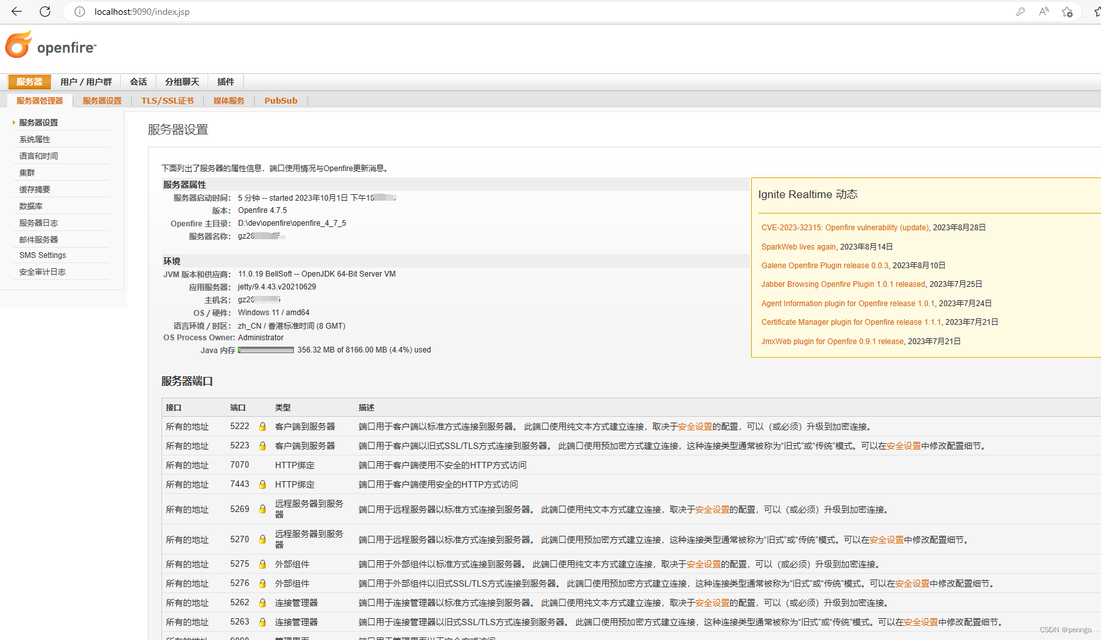This screenshot has height=640, width=1101.
Task: Select 媒体服务 sub-tab
Action: point(229,101)
